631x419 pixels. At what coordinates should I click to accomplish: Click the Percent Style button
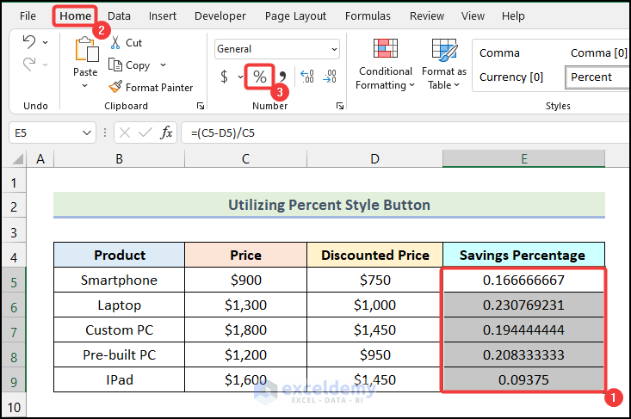[259, 77]
